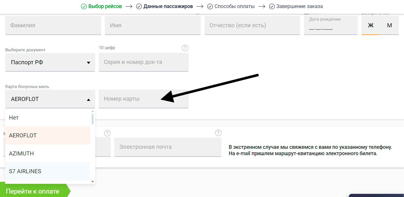Click the Номер карты input field
Viewport: 404px width, 197px height.
143,99
